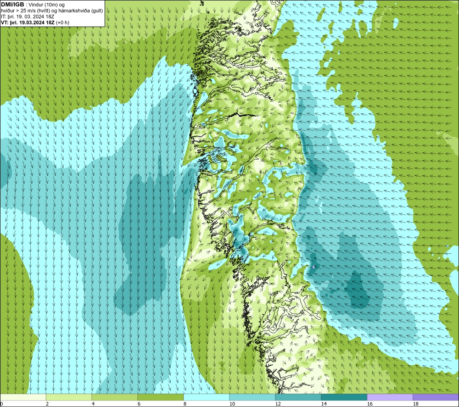Click the 14–16 m/s dark teal legend swatch

(x=344, y=397)
